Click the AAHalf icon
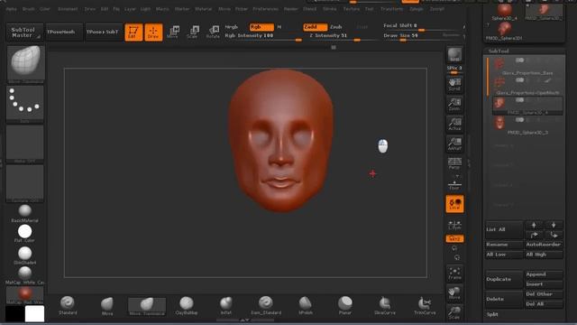 (454, 144)
